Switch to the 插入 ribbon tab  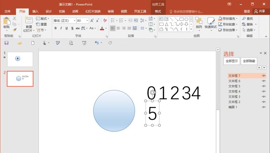pyautogui.click(x=35, y=11)
